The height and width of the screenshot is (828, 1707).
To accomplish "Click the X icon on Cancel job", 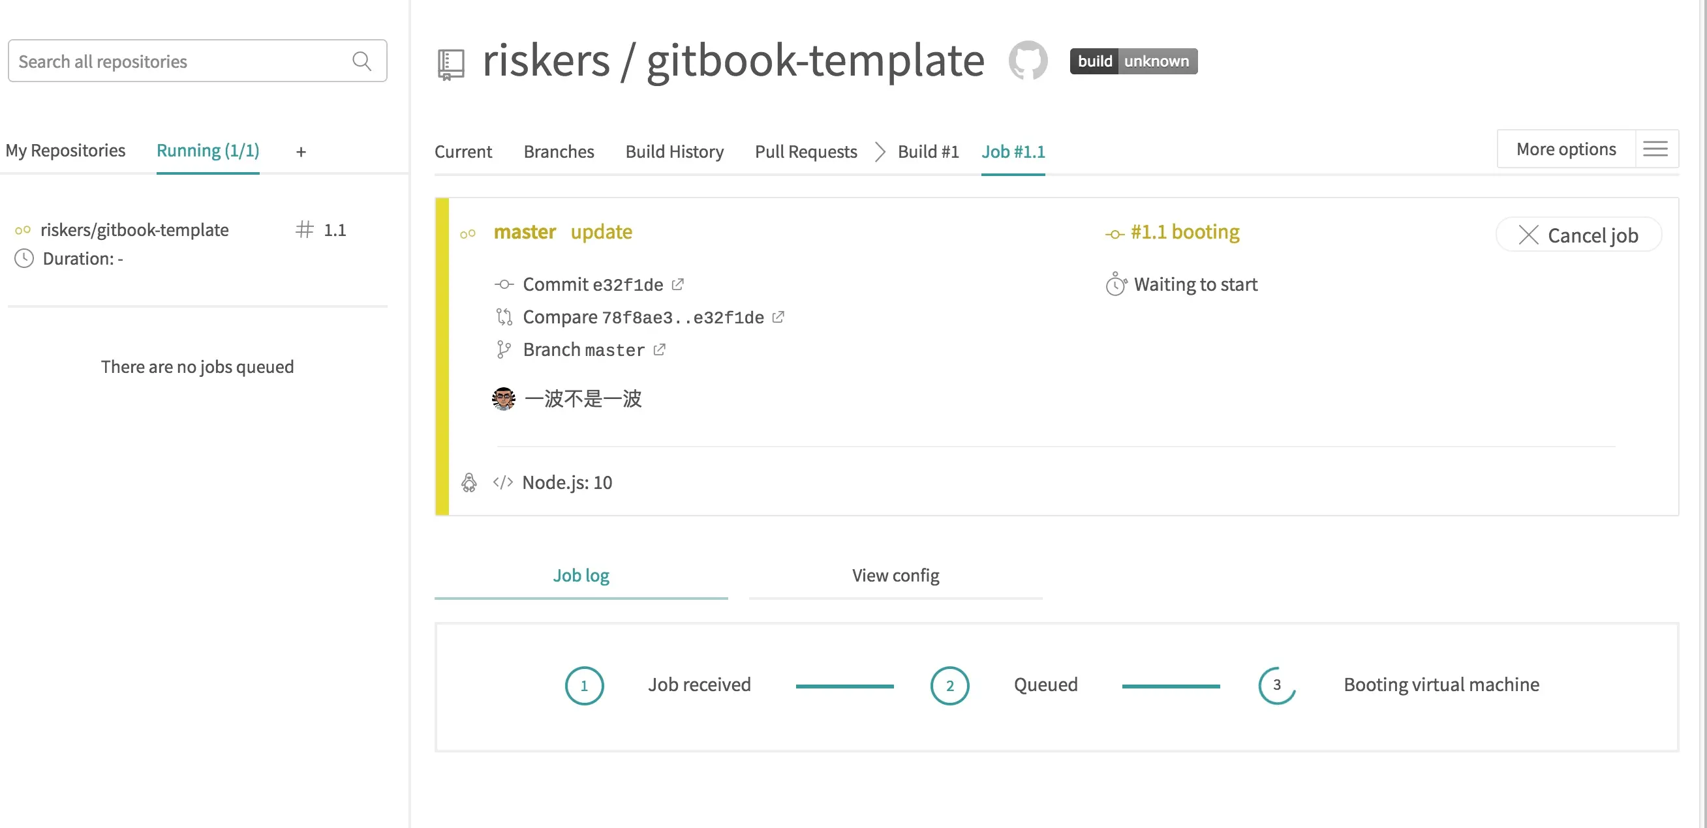I will pos(1528,235).
